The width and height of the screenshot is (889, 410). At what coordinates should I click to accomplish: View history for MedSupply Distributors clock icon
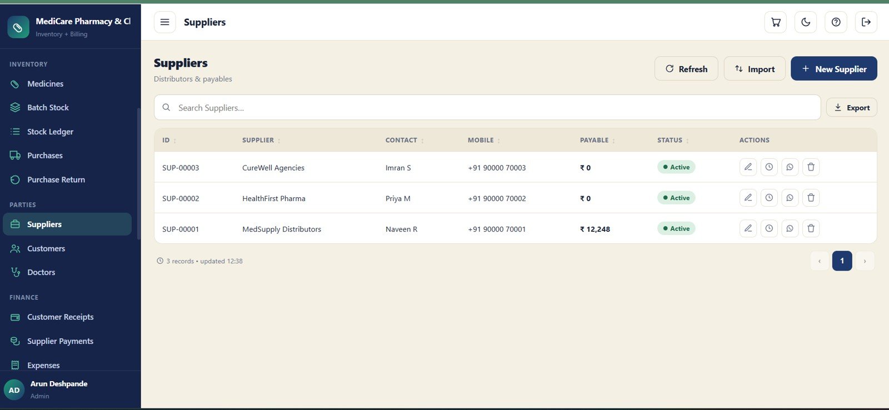coord(769,228)
